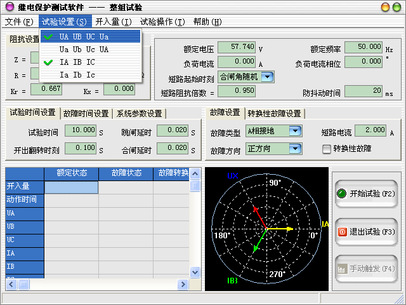406x305 pixels.
Task: Click the green checkmark beside UA UB UC Ua
Action: tap(48, 36)
